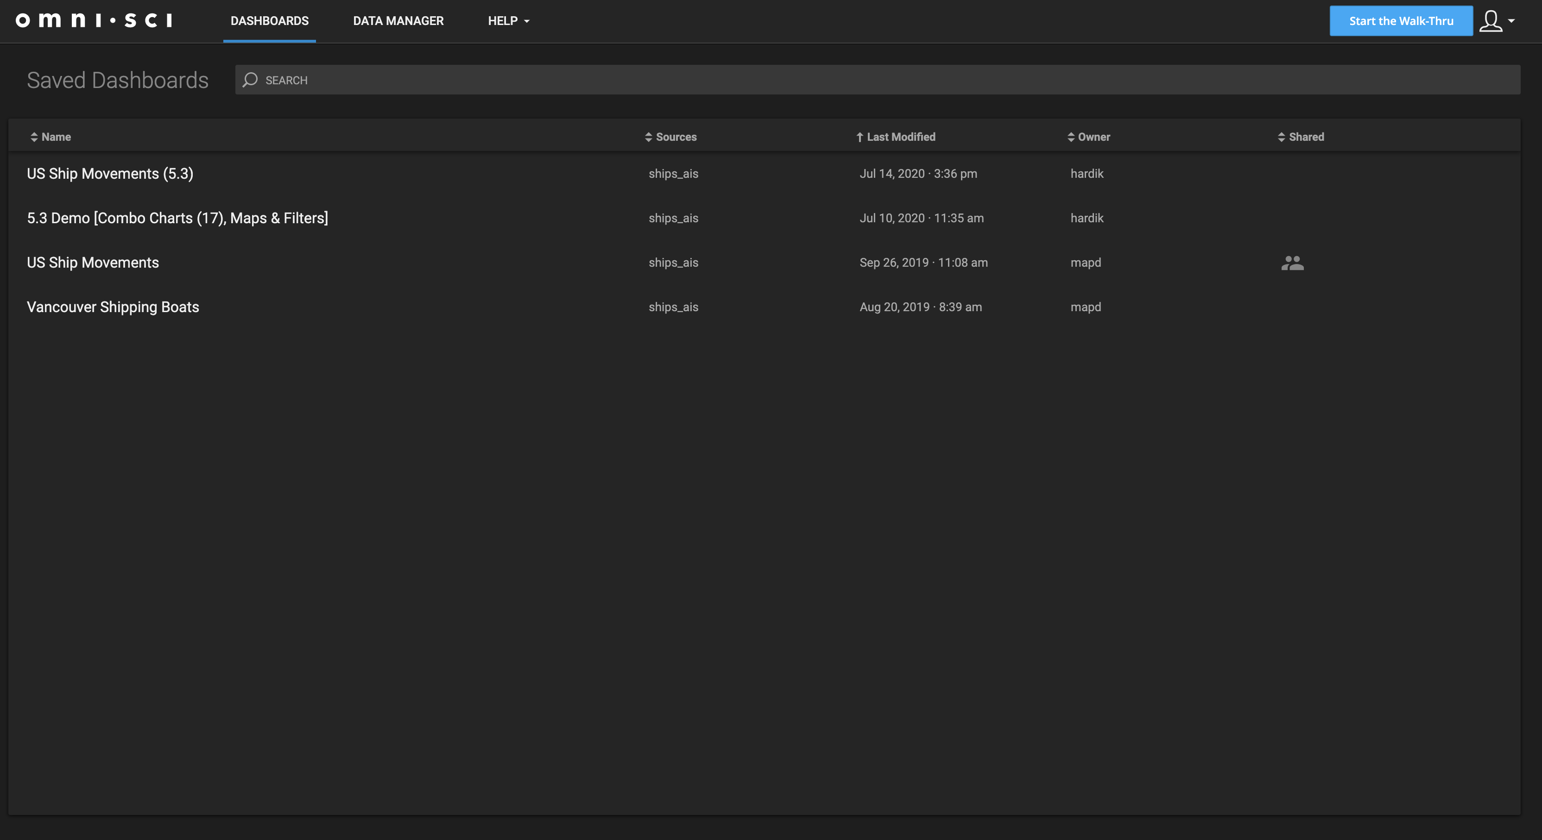Open user account dropdown arrow
The height and width of the screenshot is (840, 1542).
point(1511,21)
